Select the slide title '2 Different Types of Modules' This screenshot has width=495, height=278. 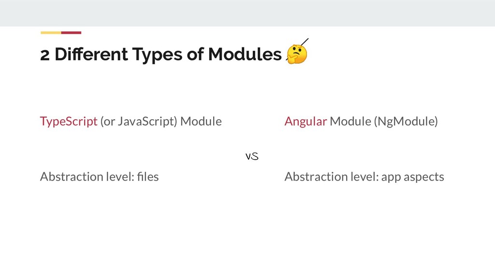160,56
